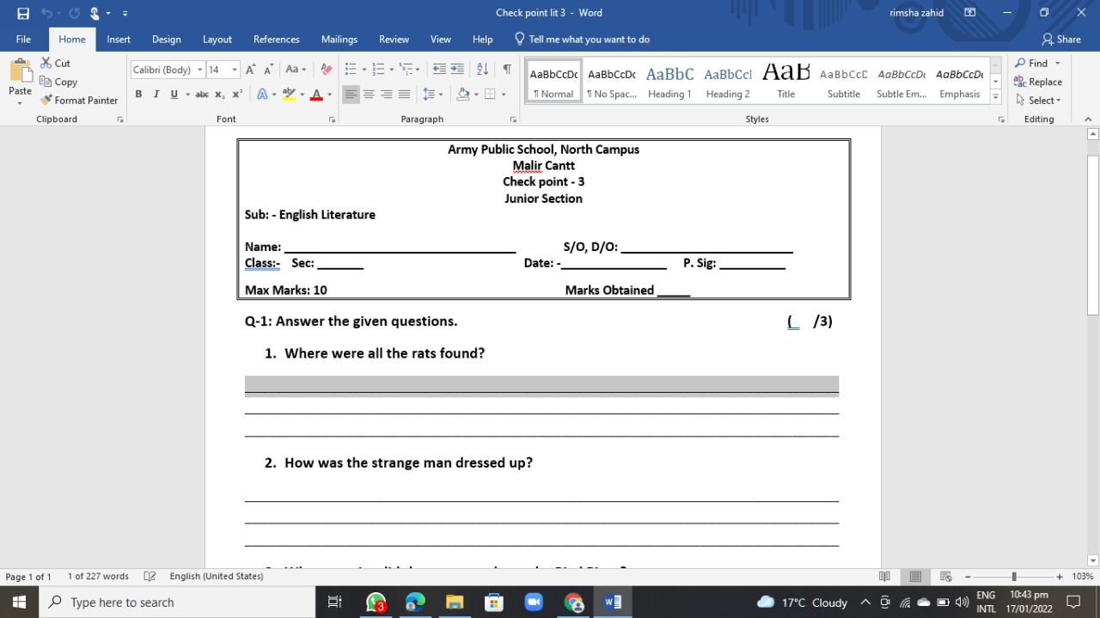Open the shading color dropdown

(x=476, y=95)
